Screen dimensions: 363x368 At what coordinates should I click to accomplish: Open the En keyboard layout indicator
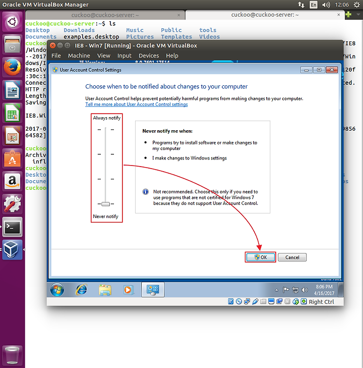point(313,5)
